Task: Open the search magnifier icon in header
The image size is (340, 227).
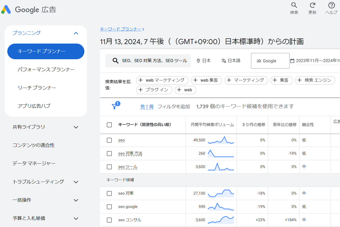Action: coord(294,5)
